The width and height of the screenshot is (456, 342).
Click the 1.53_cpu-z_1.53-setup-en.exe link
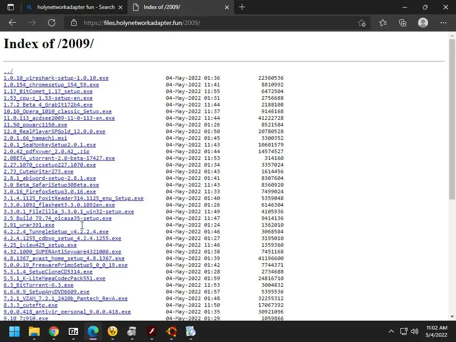coord(48,98)
